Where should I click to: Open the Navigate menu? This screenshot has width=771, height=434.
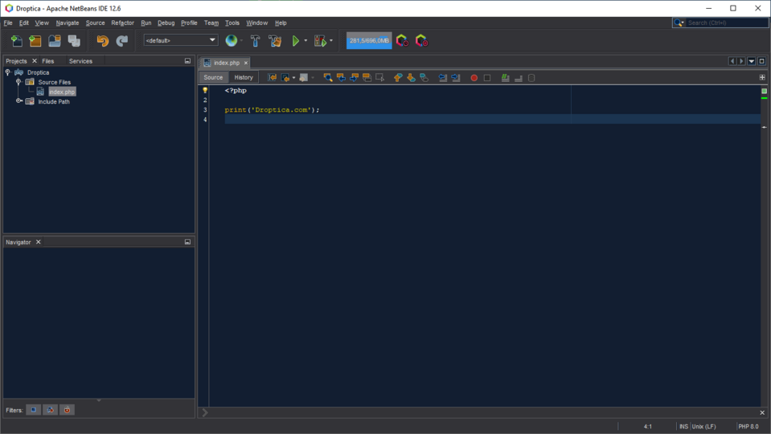tap(68, 23)
